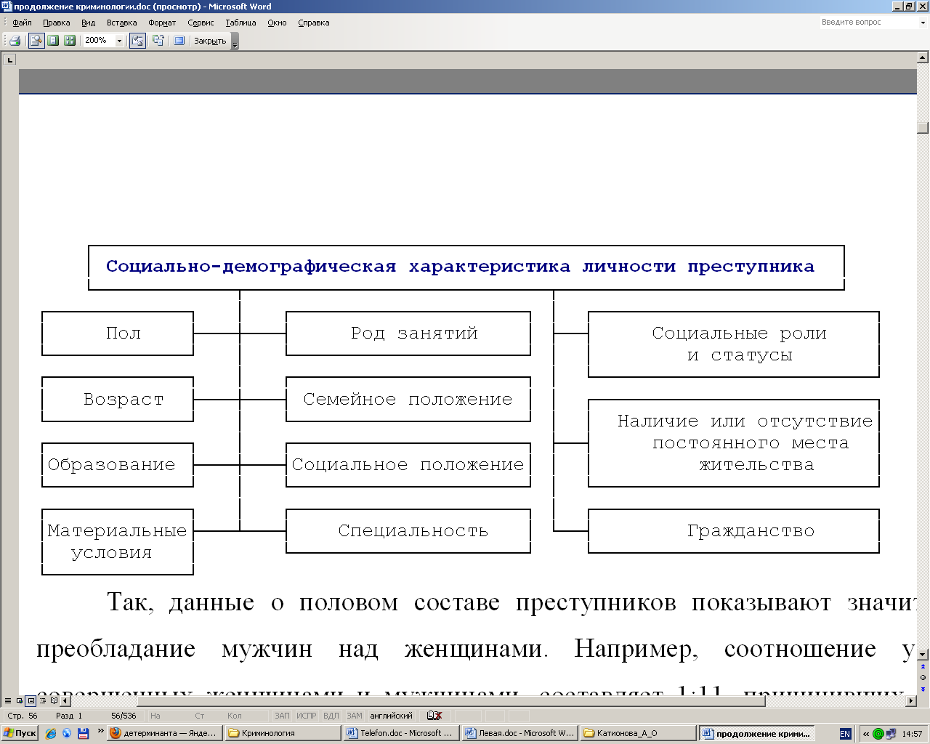930x744 pixels.
Task: Switch to Reading Layout view icon
Action: point(54,701)
